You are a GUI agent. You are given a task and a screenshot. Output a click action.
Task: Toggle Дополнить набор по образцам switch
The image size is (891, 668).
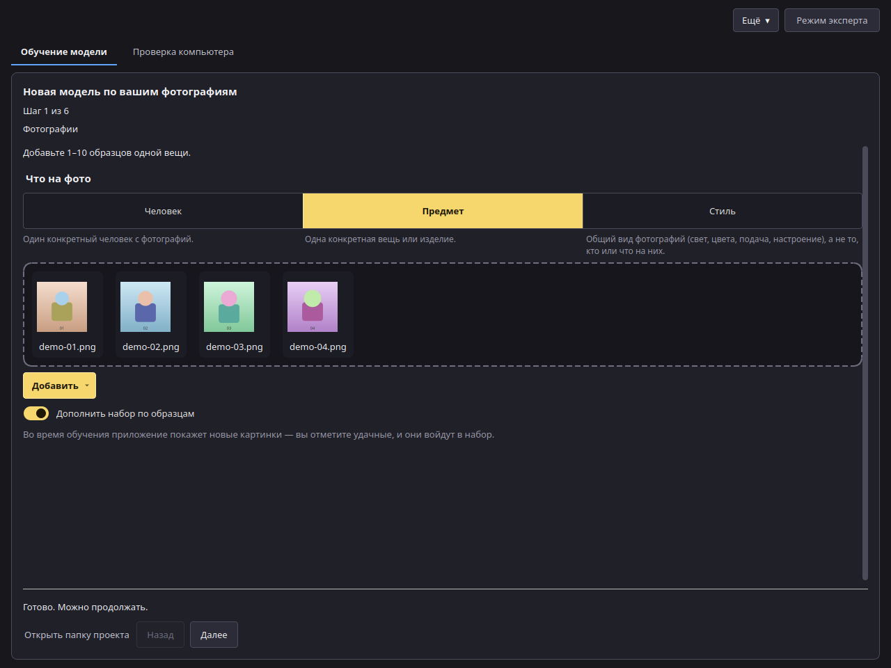(36, 413)
